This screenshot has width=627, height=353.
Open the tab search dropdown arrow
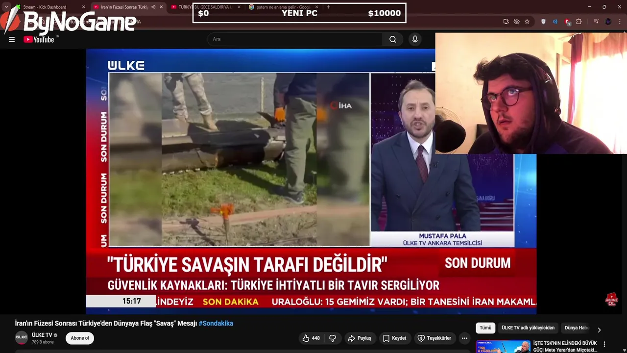pyautogui.click(x=6, y=7)
